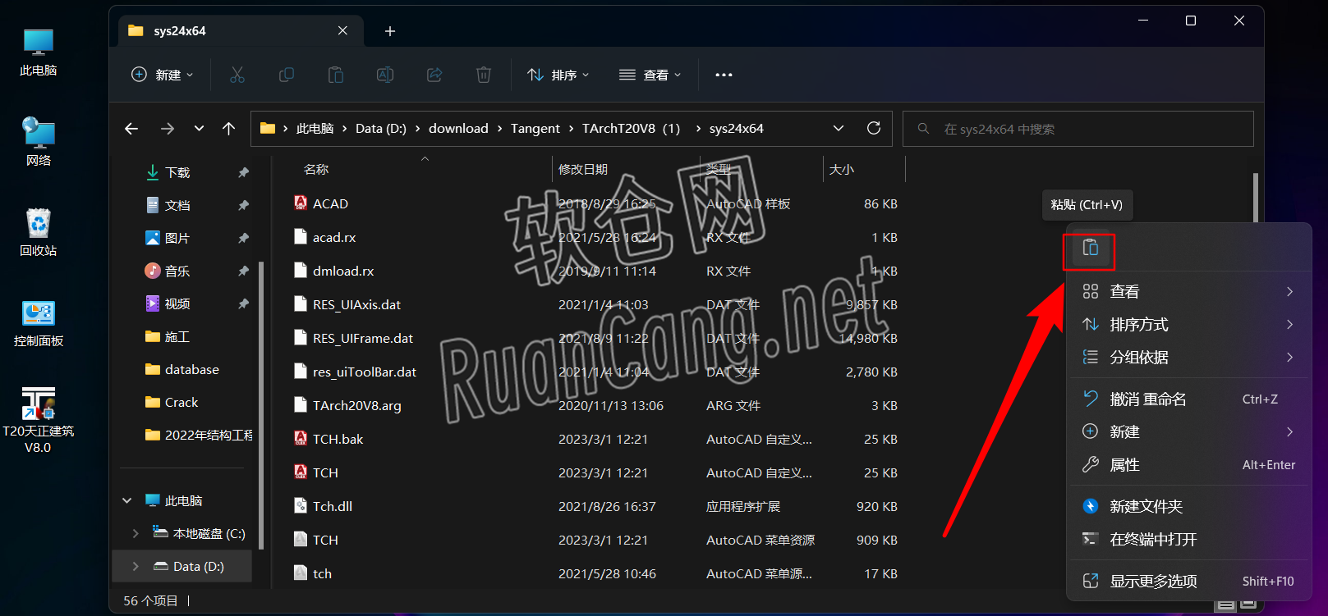
Task: Go forward with the right arrow
Action: tap(168, 129)
